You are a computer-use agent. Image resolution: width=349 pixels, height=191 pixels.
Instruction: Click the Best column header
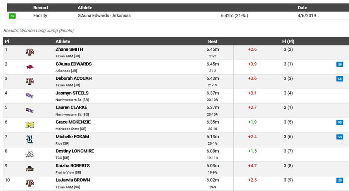tap(213, 41)
